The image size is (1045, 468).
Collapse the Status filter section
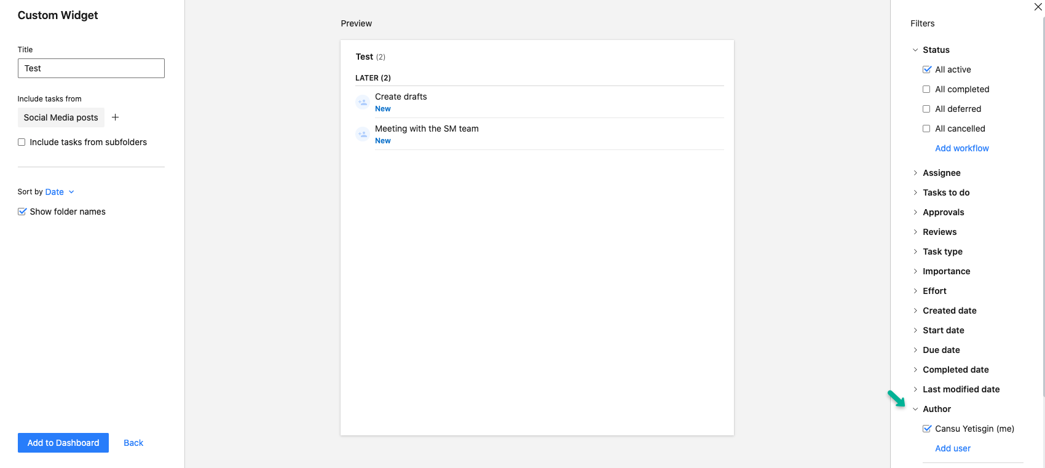936,50
